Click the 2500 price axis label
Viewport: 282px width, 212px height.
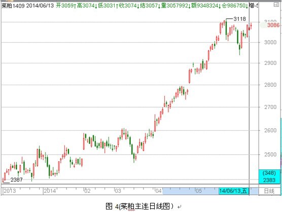point(270,155)
